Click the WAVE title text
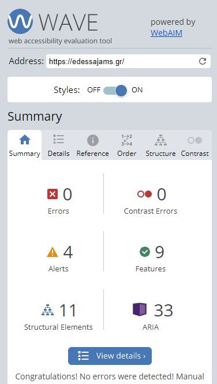Viewport: 217px width, 384px height. (x=68, y=23)
